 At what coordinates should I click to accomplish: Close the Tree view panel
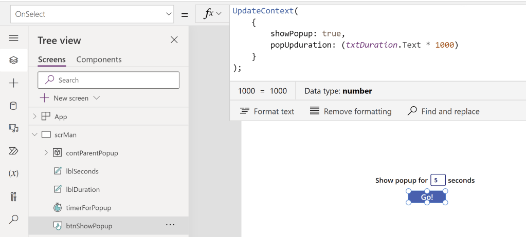pyautogui.click(x=174, y=40)
